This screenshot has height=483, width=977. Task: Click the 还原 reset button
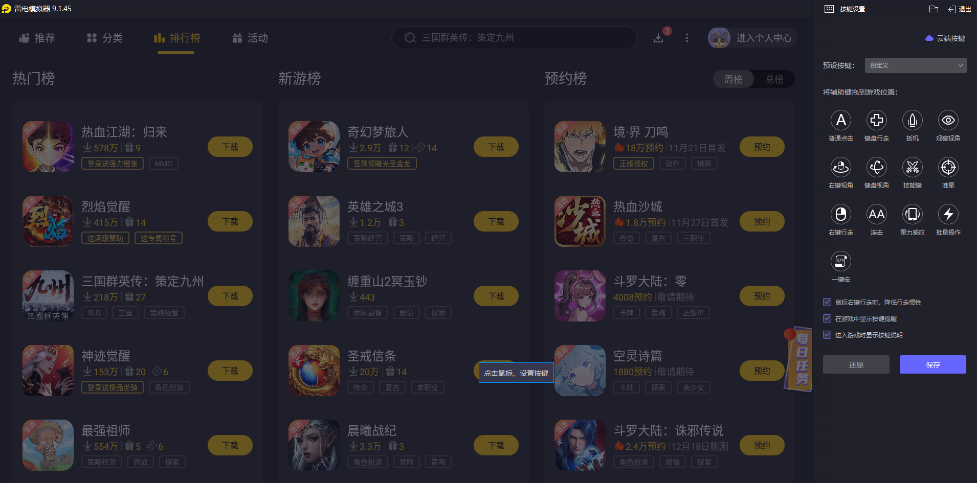[x=856, y=364]
